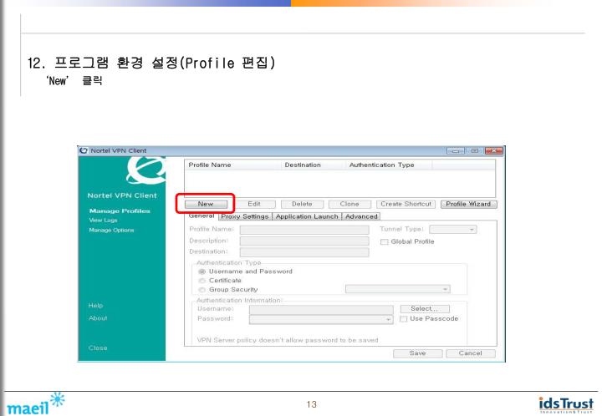
Task: Click About in the sidebar
Action: pyautogui.click(x=98, y=317)
